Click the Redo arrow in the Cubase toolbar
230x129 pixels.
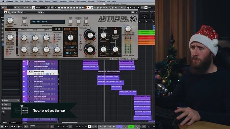click(6, 8)
